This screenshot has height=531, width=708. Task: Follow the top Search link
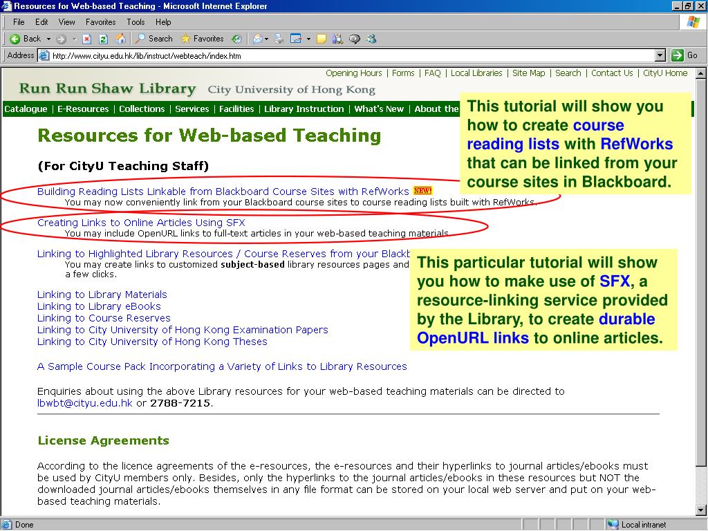point(568,73)
